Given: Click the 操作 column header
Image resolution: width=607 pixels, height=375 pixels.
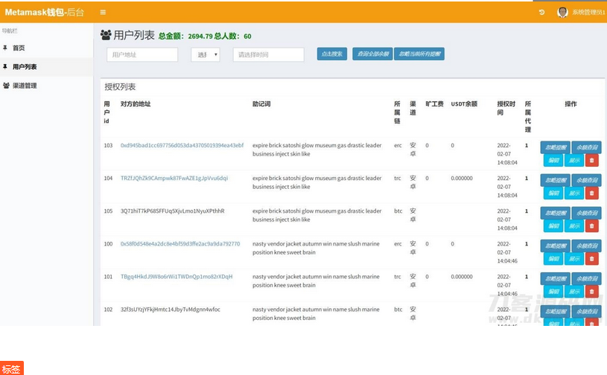Looking at the screenshot, I should pos(571,104).
